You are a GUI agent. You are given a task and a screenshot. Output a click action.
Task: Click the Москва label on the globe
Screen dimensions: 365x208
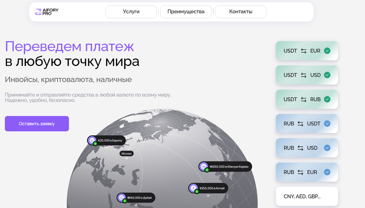127,153
